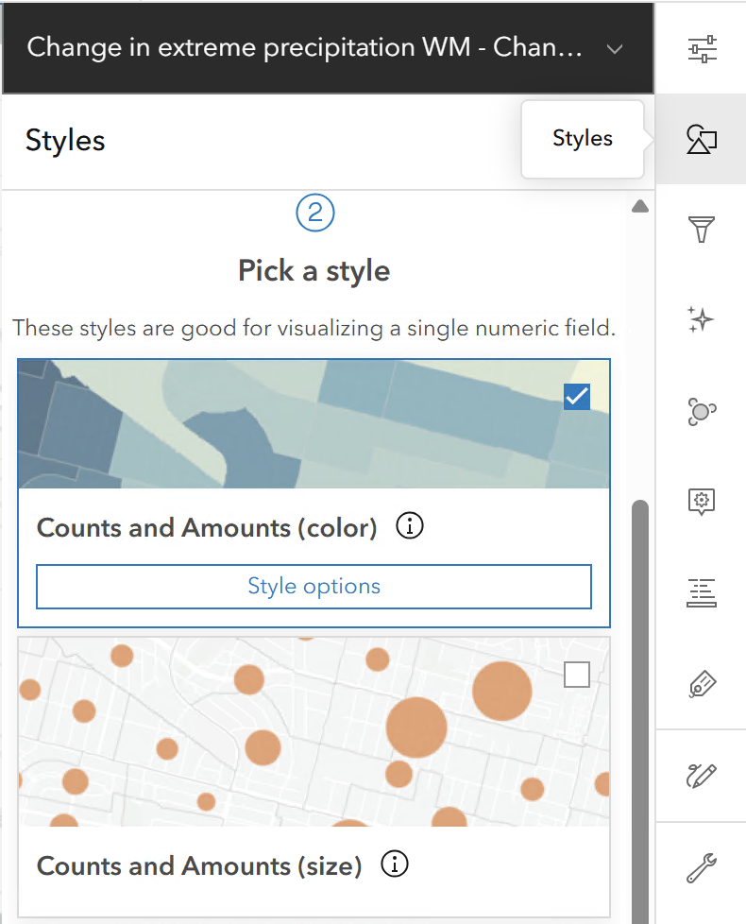Show info for Counts and Amounts (size)
Image resolution: width=746 pixels, height=924 pixels.
click(394, 864)
